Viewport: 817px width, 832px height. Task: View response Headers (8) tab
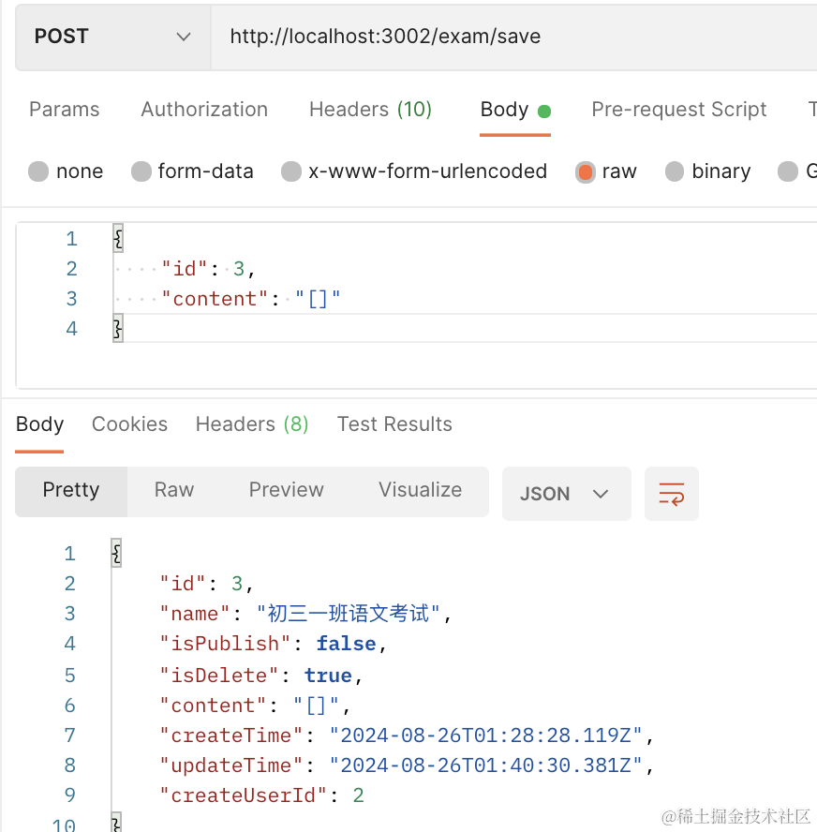(x=251, y=424)
